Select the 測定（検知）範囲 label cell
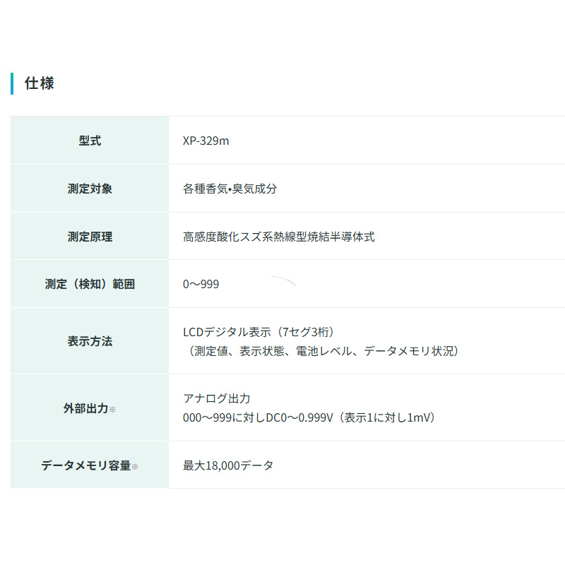Screen dimensions: 565x565 click(90, 284)
